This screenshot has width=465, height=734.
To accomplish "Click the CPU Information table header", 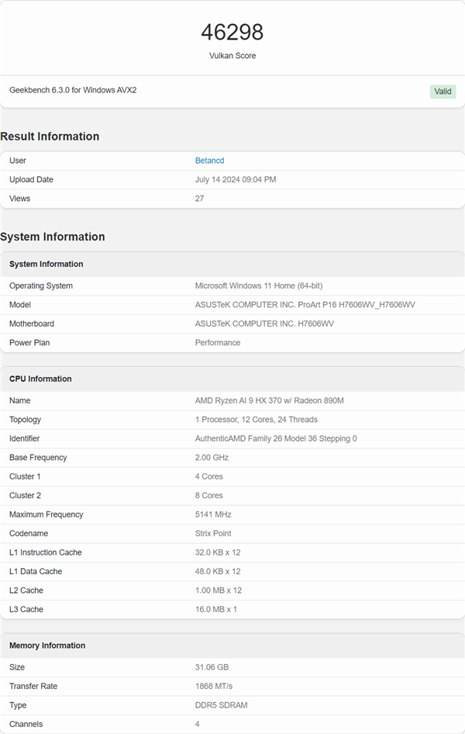I will tap(40, 379).
